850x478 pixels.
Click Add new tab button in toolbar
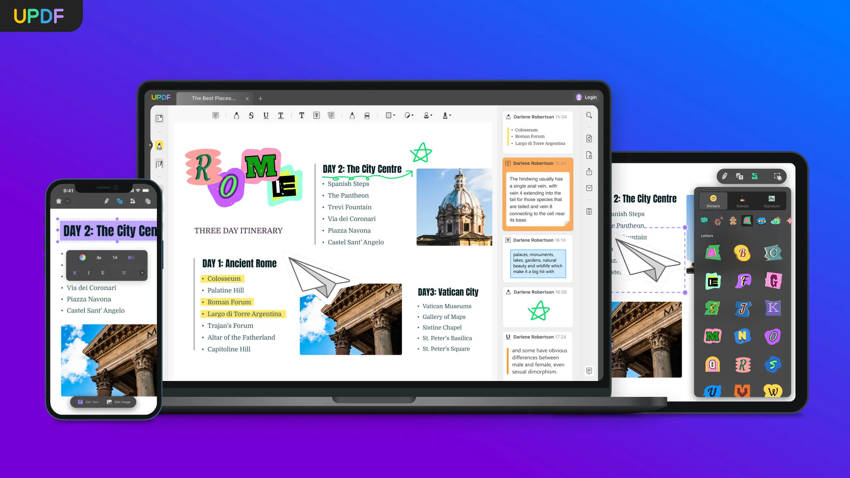260,98
